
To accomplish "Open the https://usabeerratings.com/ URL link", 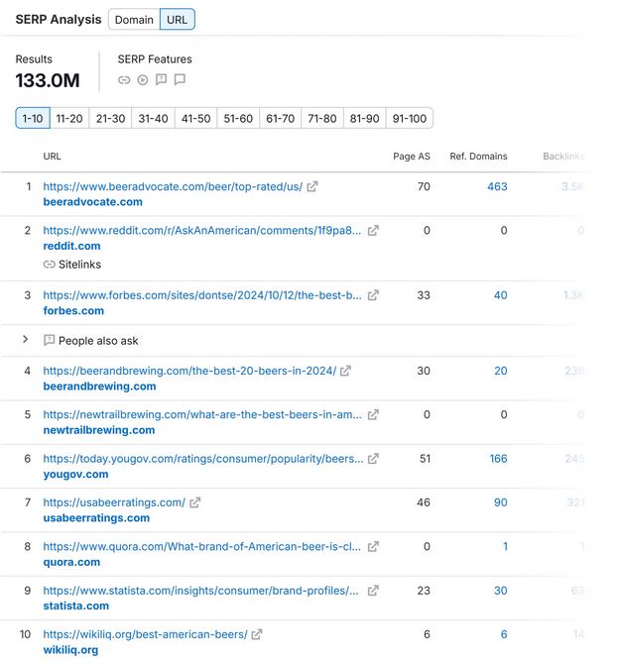I will pos(114,502).
